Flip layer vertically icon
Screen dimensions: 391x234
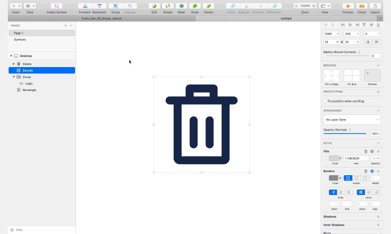pos(377,42)
